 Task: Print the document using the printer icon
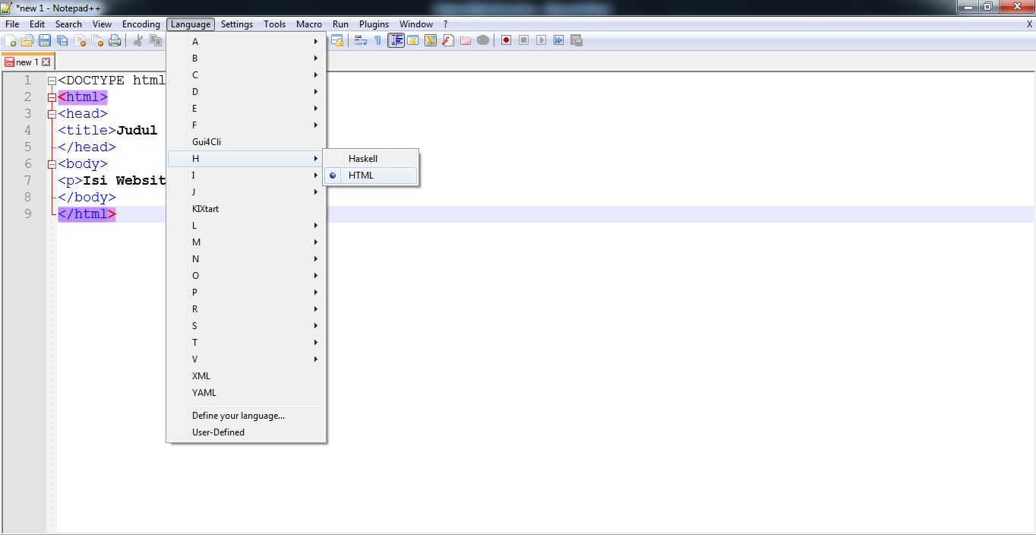coord(115,40)
